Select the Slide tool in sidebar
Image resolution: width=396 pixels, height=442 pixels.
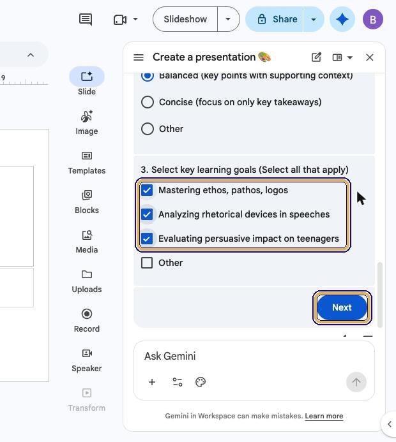[87, 82]
